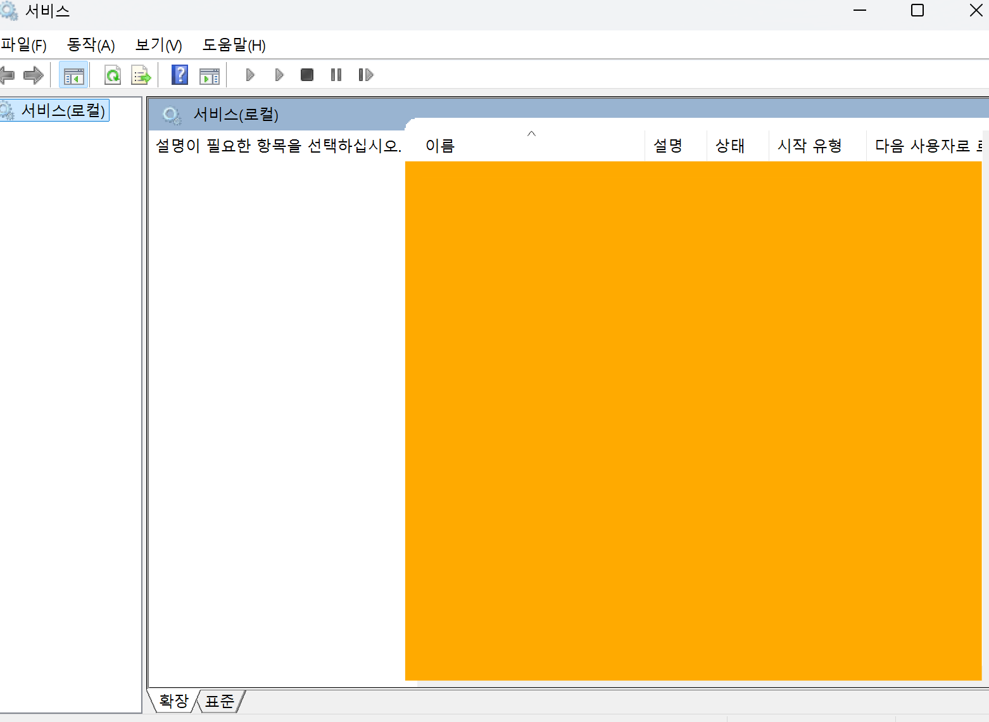The image size is (989, 722).
Task: Go forward with the right arrow toolbar icon
Action: tap(34, 75)
